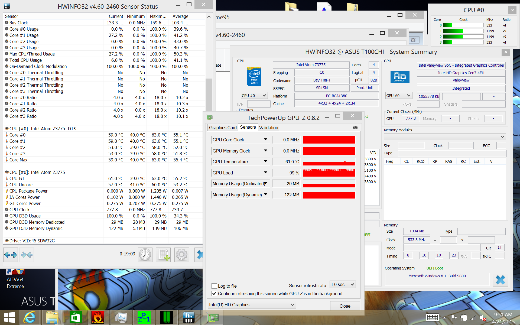
Task: Open the on-screen keyboard tray icon
Action: point(432,317)
